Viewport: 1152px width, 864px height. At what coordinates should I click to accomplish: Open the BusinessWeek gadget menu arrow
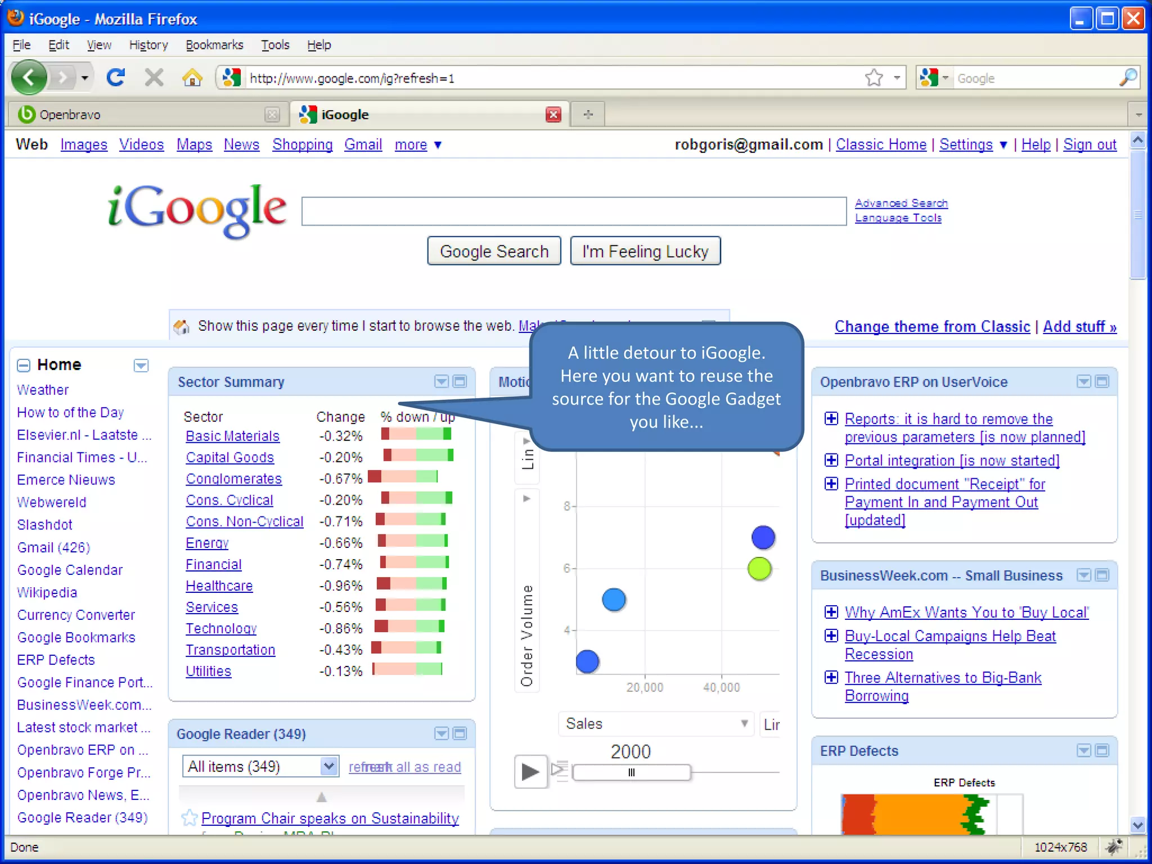[1084, 575]
